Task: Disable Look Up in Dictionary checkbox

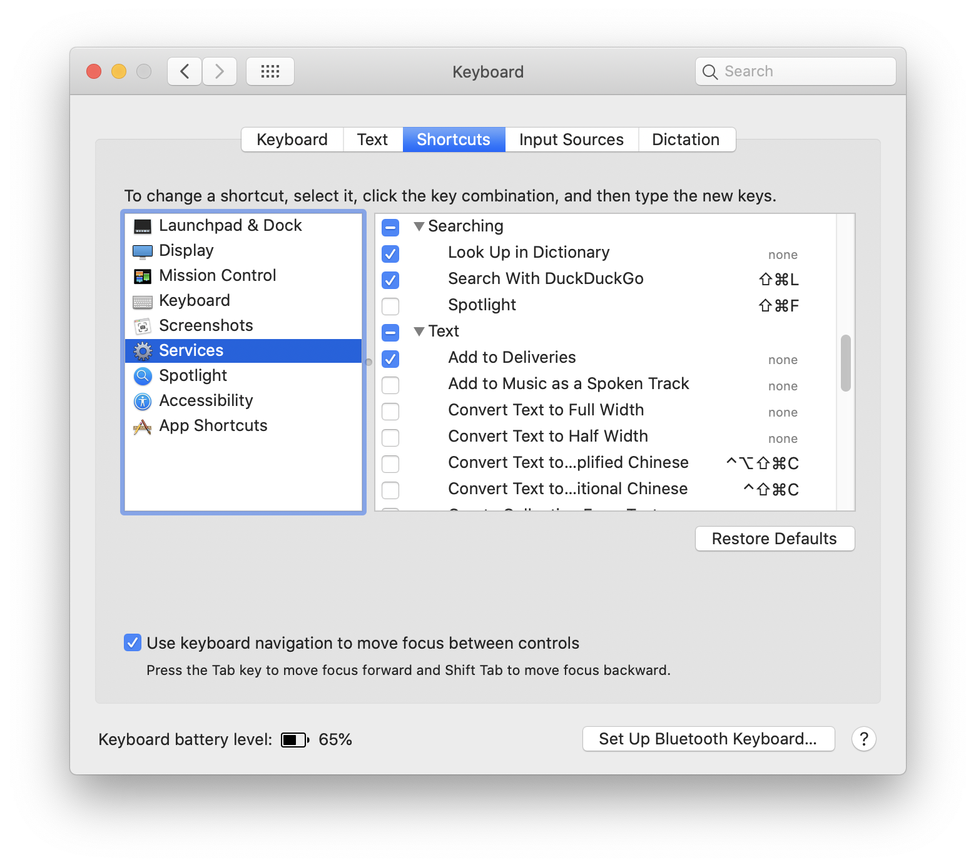Action: [x=390, y=253]
